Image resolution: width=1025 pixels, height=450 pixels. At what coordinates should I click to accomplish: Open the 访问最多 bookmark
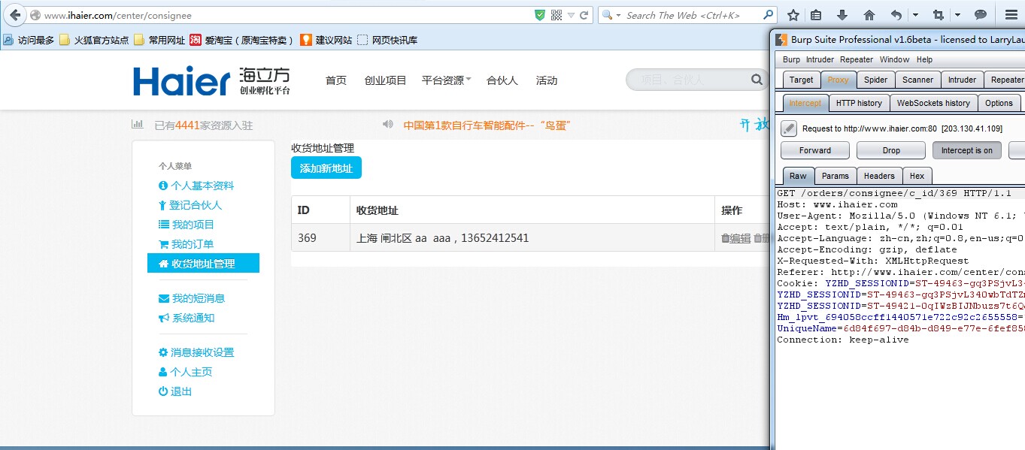(x=29, y=40)
